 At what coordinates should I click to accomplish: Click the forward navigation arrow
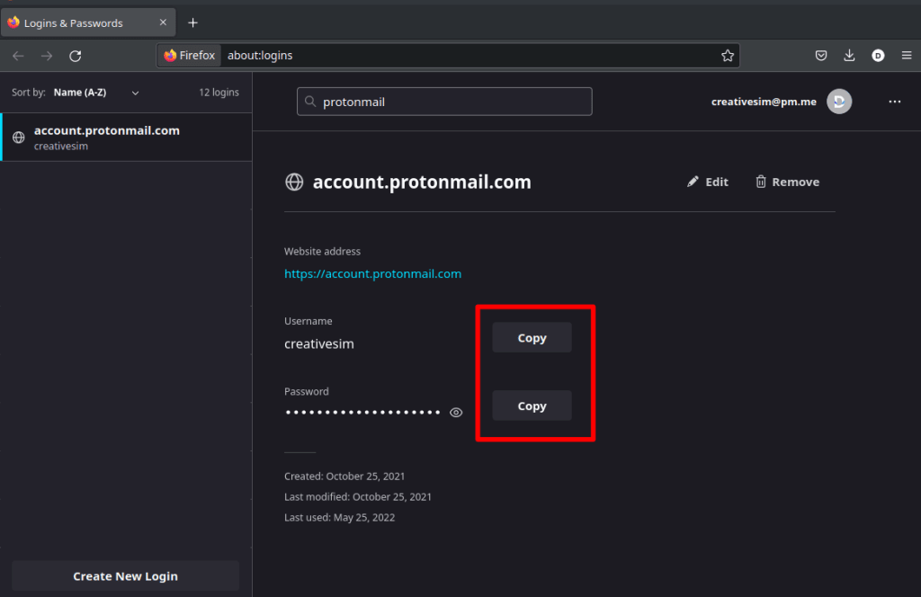tap(47, 55)
